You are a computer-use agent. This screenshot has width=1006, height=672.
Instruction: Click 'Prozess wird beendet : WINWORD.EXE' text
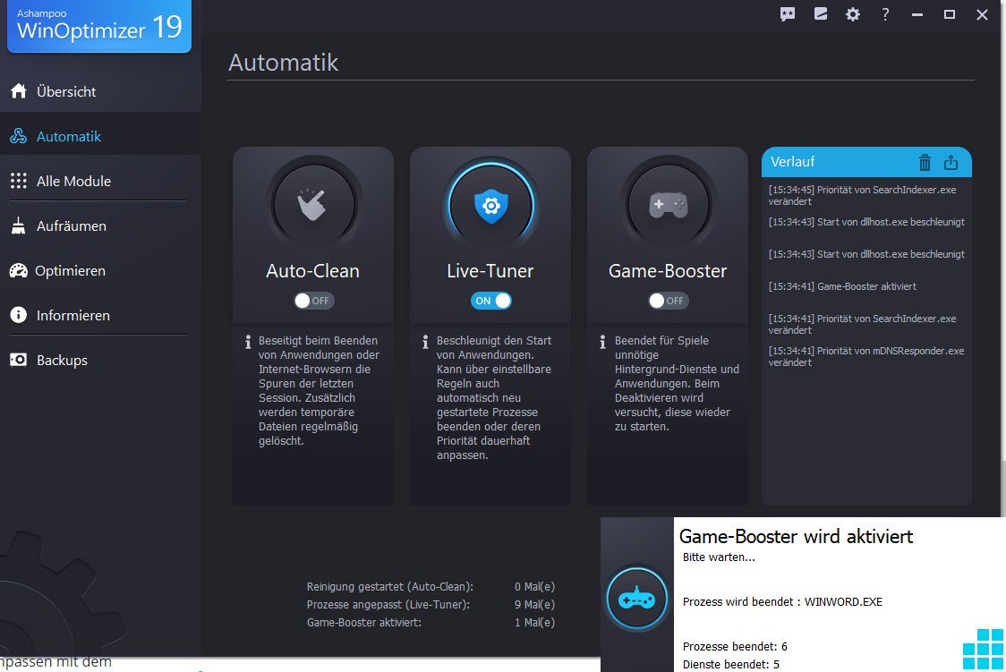782,602
